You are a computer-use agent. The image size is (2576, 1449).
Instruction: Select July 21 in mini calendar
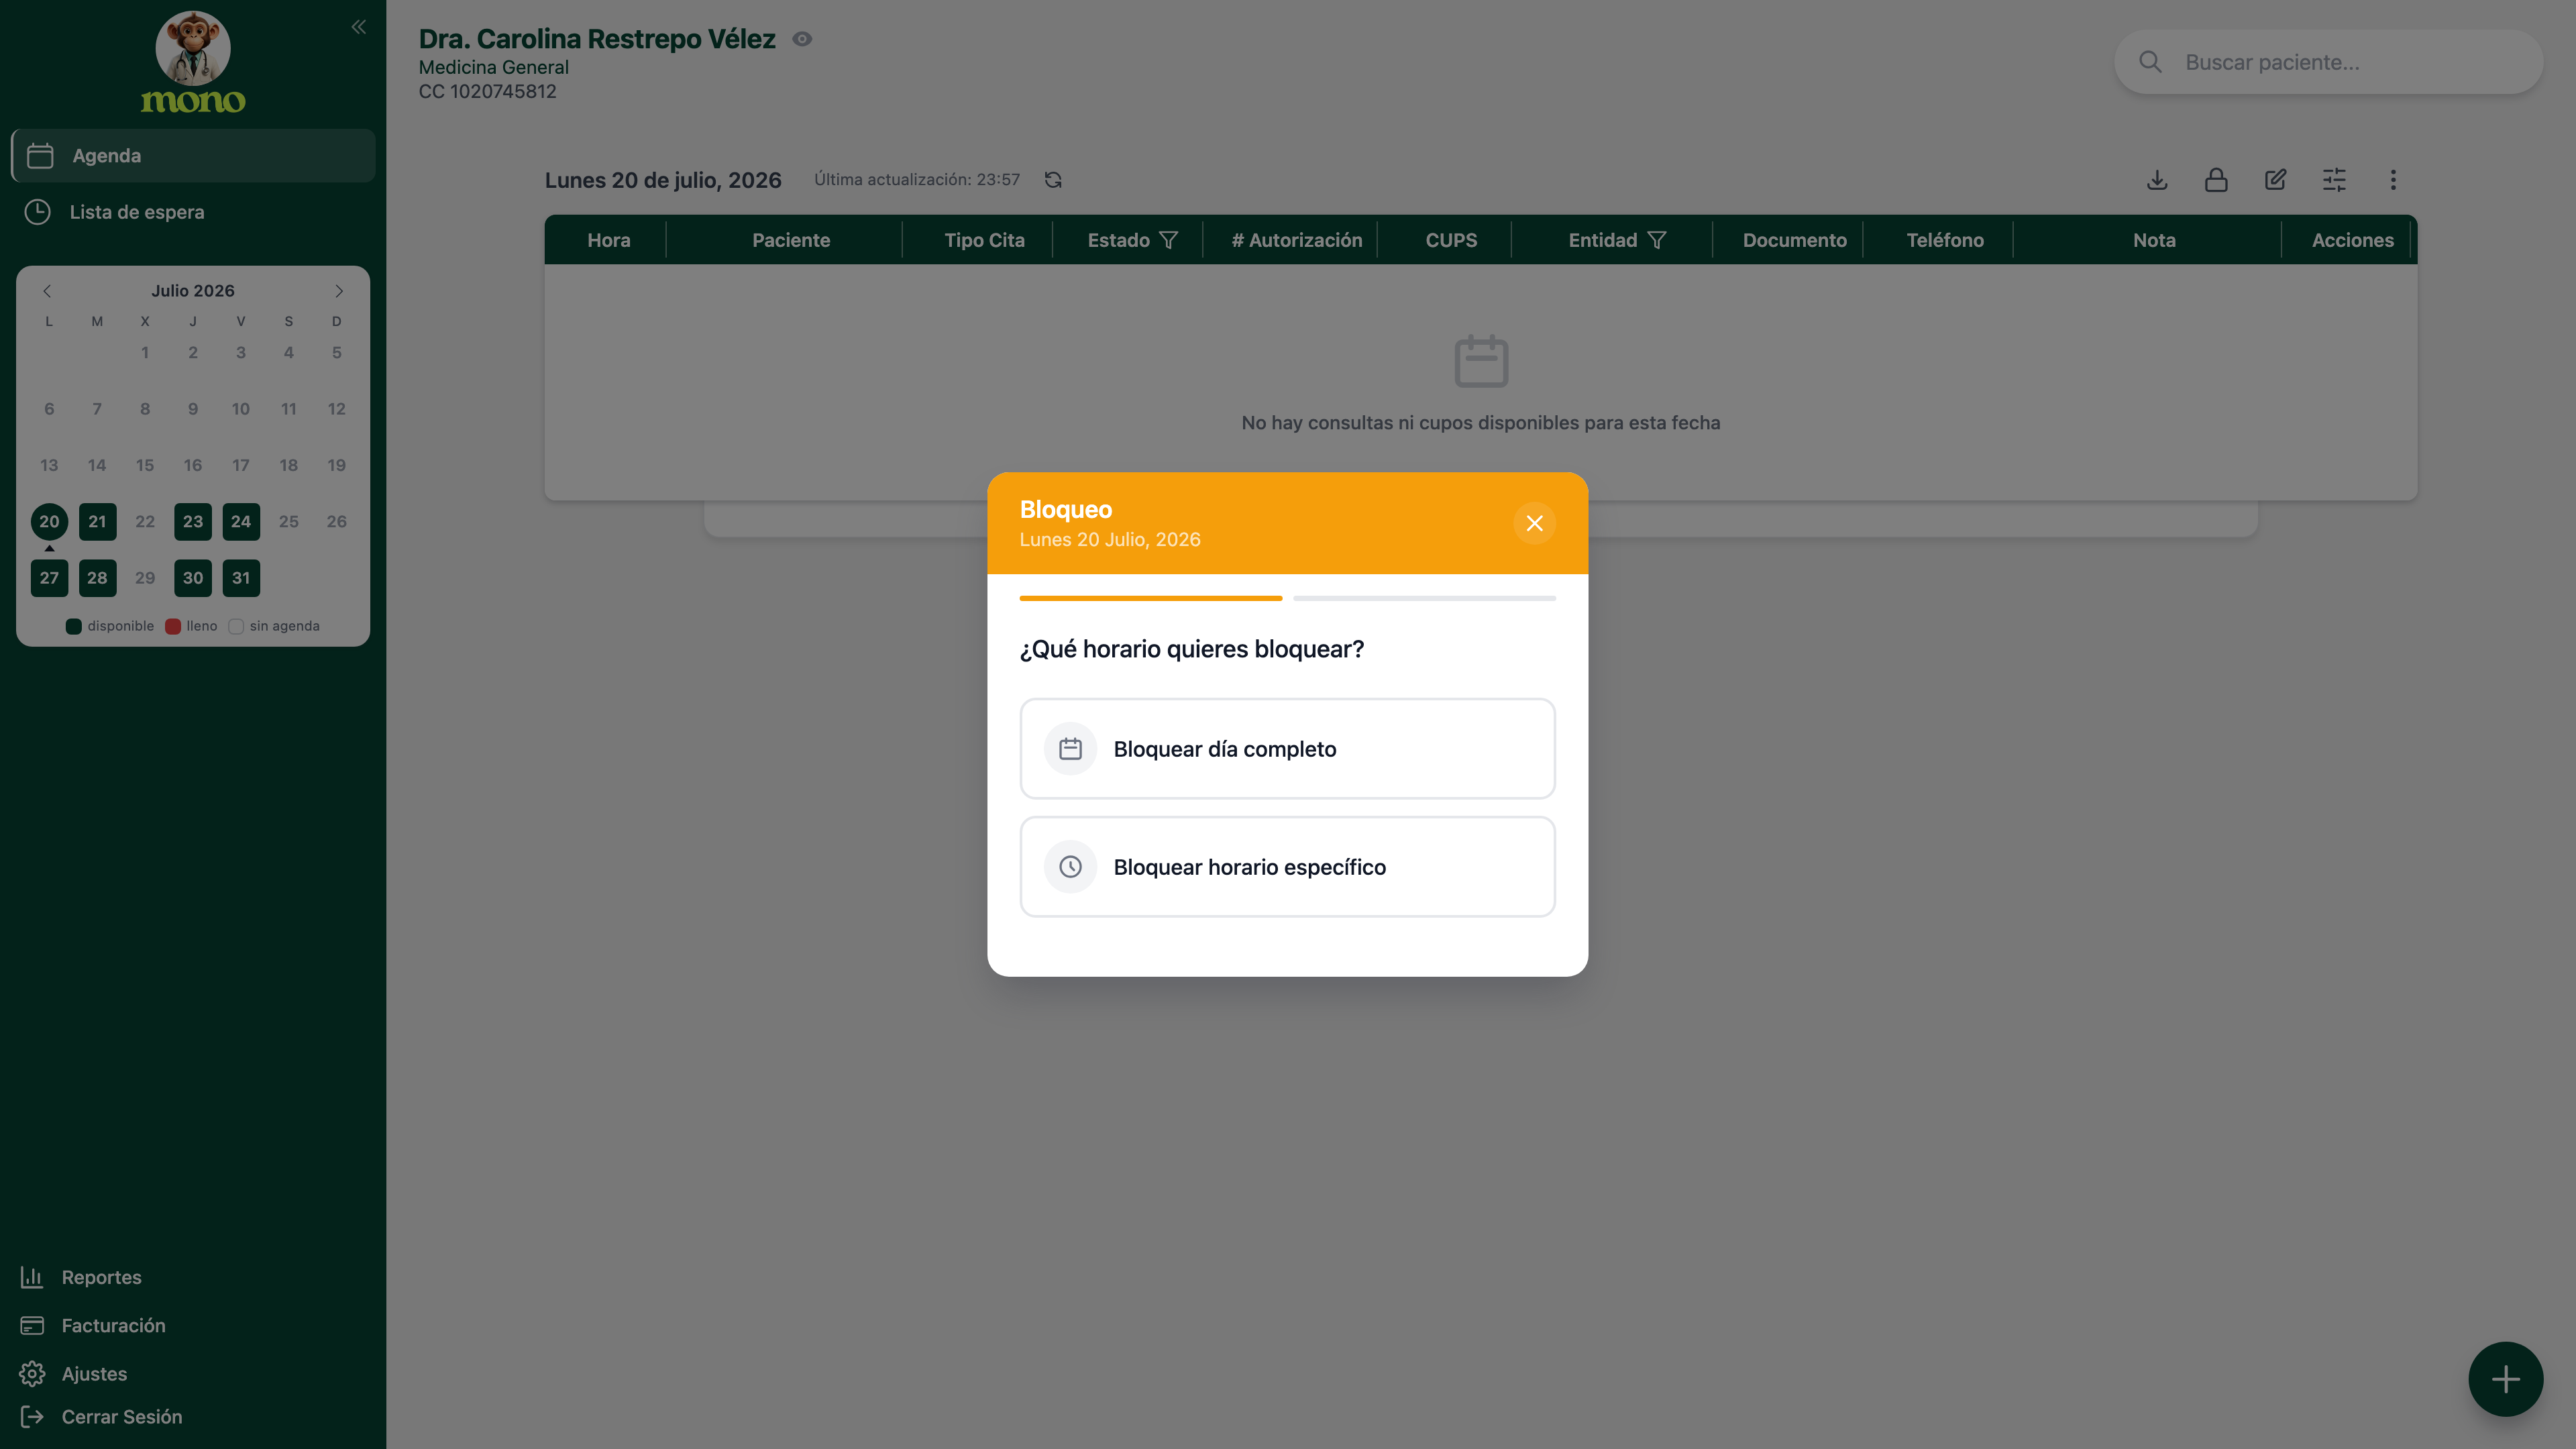97,522
